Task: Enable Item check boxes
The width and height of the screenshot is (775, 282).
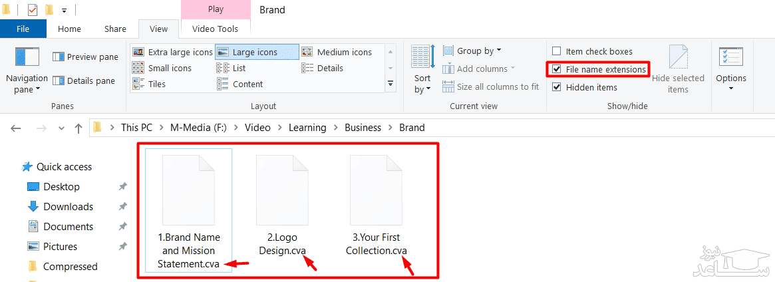Action: coord(557,52)
